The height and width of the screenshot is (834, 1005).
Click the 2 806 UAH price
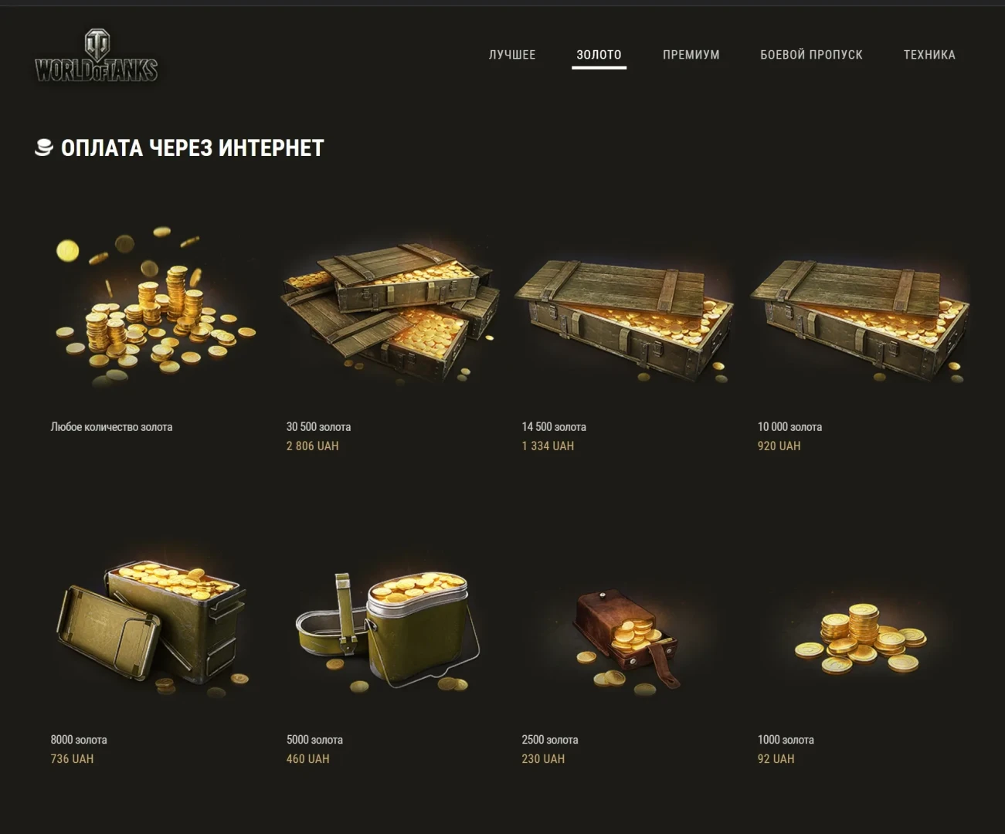[x=312, y=446]
